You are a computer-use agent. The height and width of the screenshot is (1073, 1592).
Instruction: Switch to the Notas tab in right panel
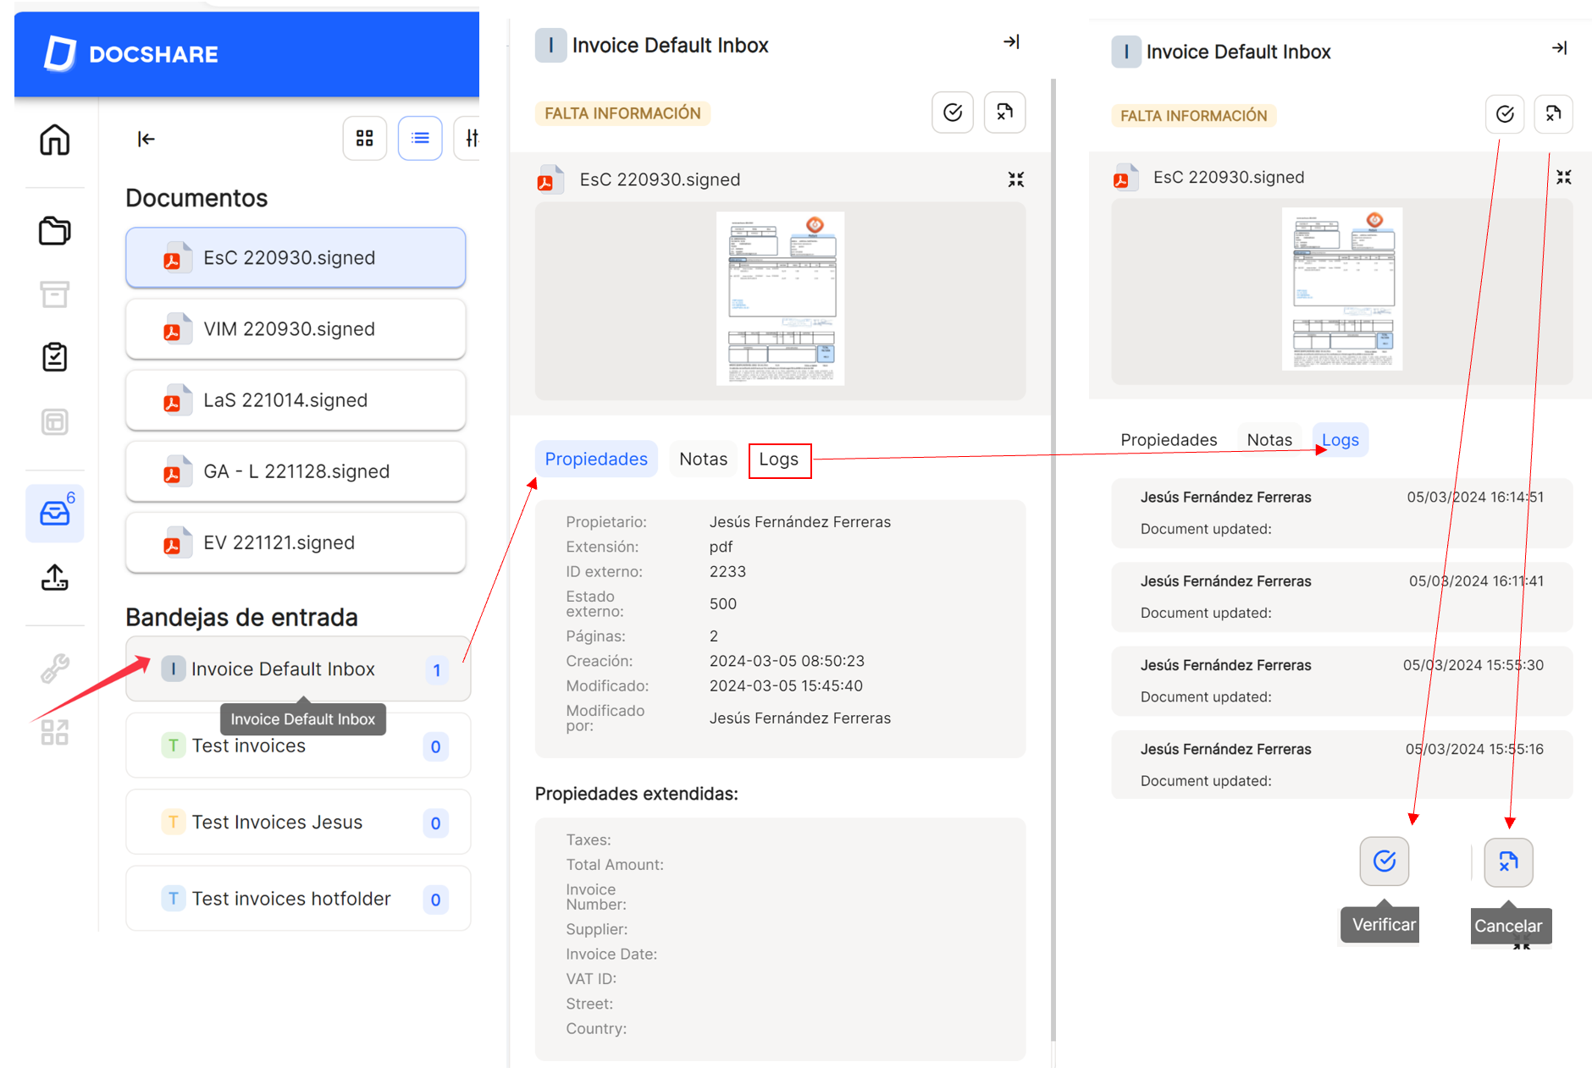(x=1269, y=440)
